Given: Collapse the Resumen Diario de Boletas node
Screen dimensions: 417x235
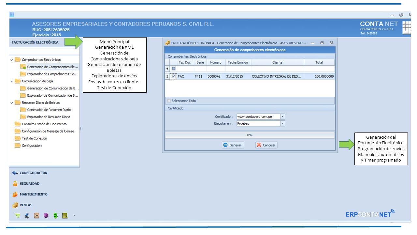Looking at the screenshot, I should tap(12, 103).
